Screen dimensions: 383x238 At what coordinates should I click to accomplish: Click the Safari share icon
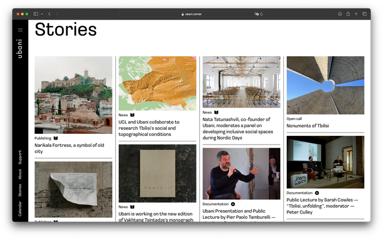click(348, 14)
